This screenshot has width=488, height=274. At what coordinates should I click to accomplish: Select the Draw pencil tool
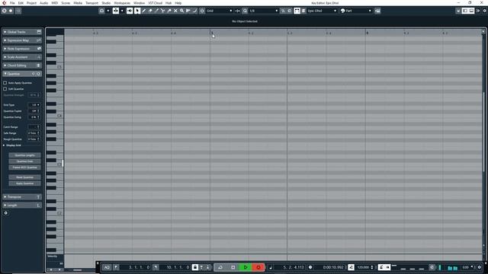144,11
